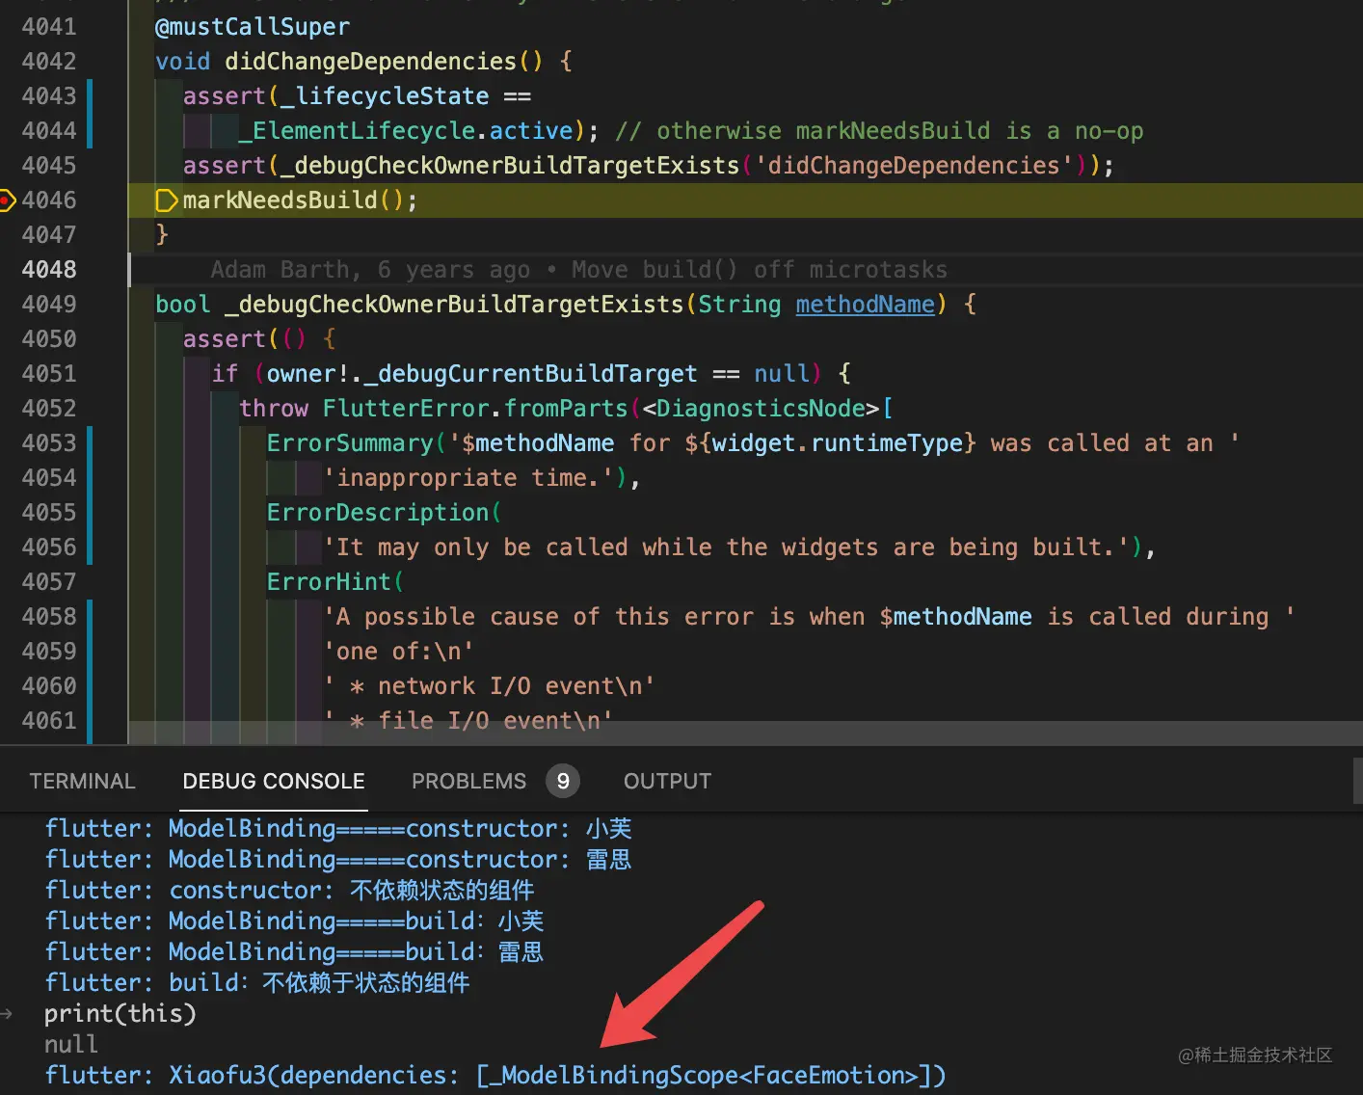Open the TERMINAL panel tab
This screenshot has height=1095, width=1363.
pos(82,781)
